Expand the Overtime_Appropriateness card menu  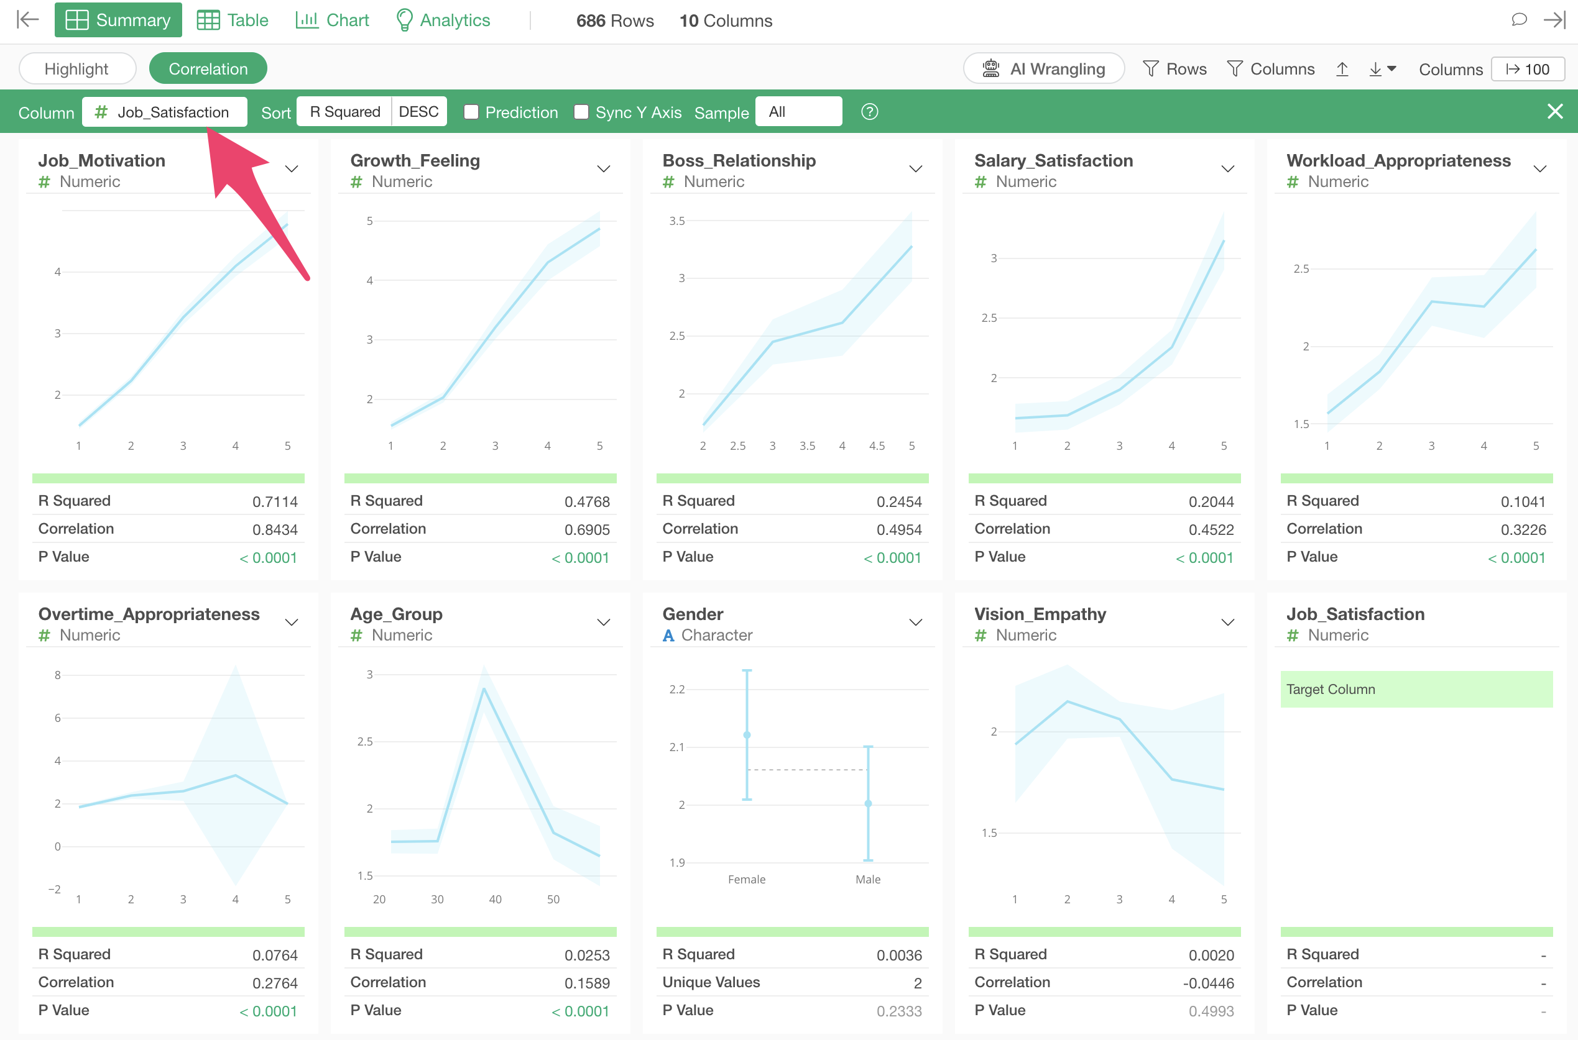tap(292, 622)
